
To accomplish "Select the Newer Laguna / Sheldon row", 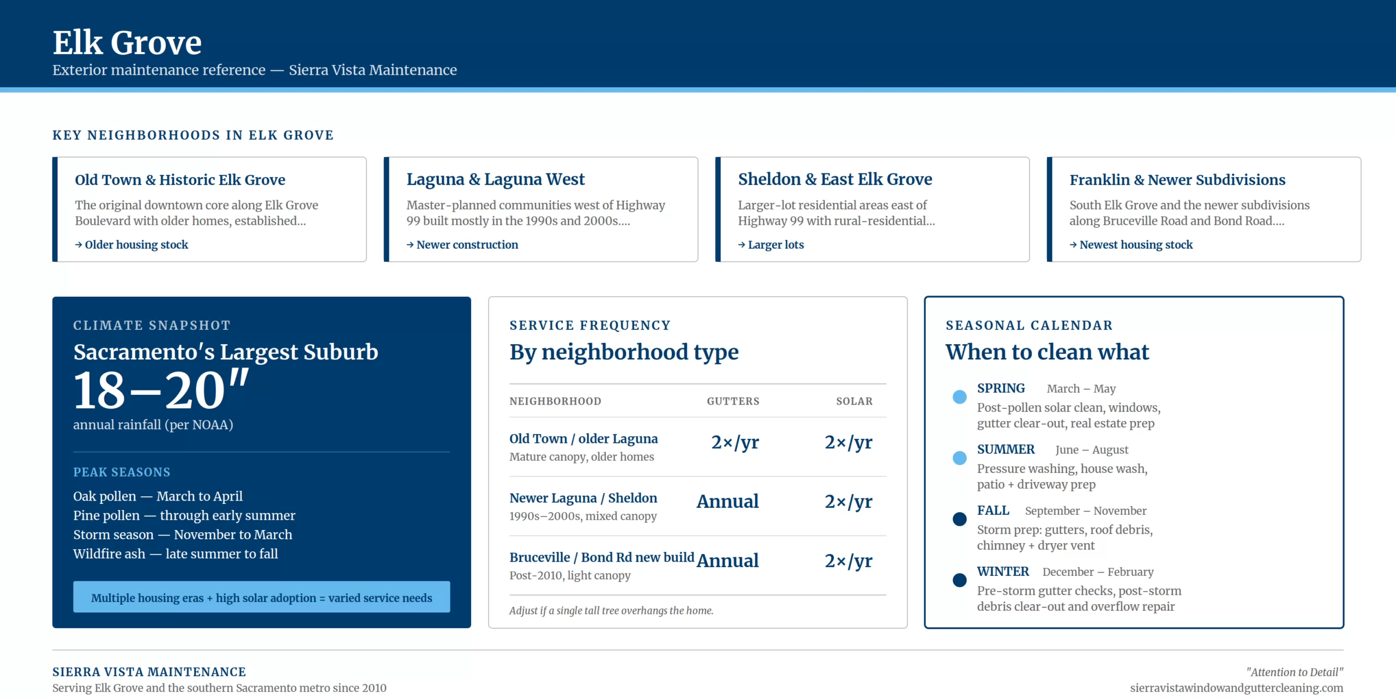I will pyautogui.click(x=698, y=507).
